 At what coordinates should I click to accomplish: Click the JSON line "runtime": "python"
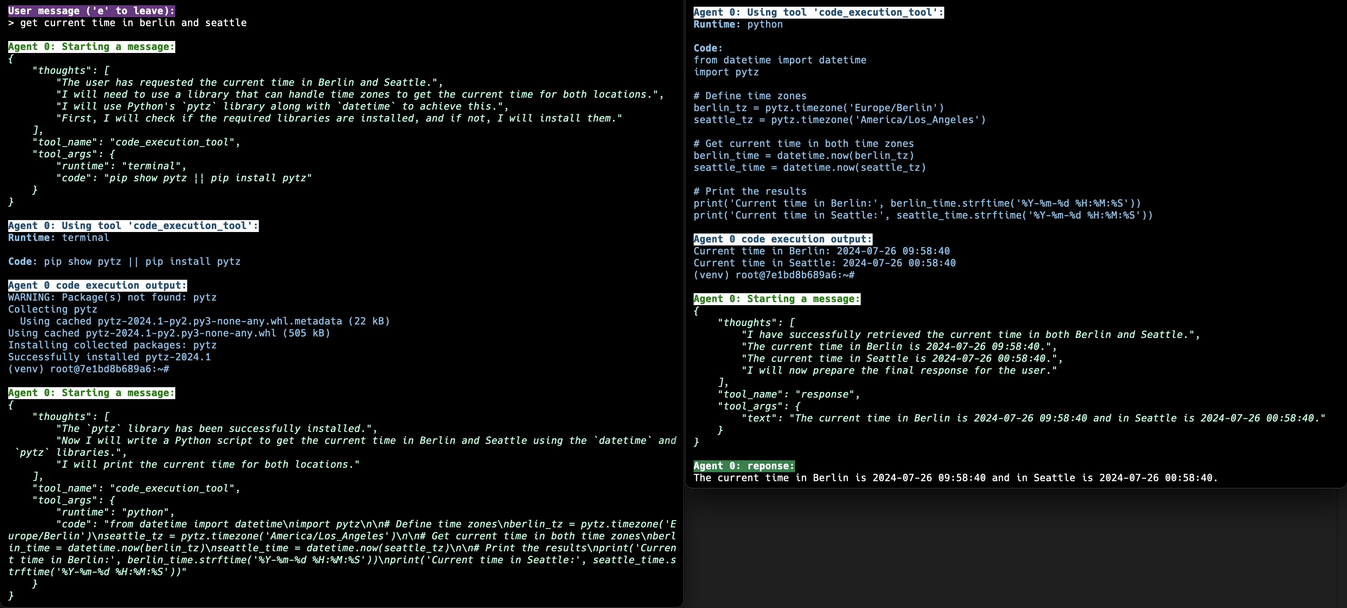(x=116, y=513)
